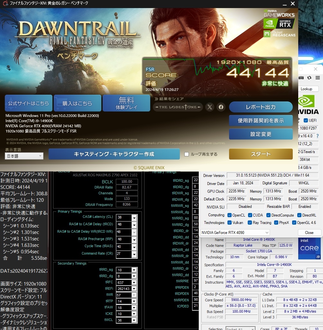The image size is (323, 330).
Task: Toggle the loop playback checkbox
Action: 186,154
